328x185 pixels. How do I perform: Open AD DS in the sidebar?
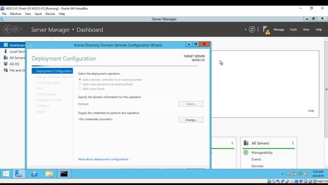pyautogui.click(x=14, y=64)
